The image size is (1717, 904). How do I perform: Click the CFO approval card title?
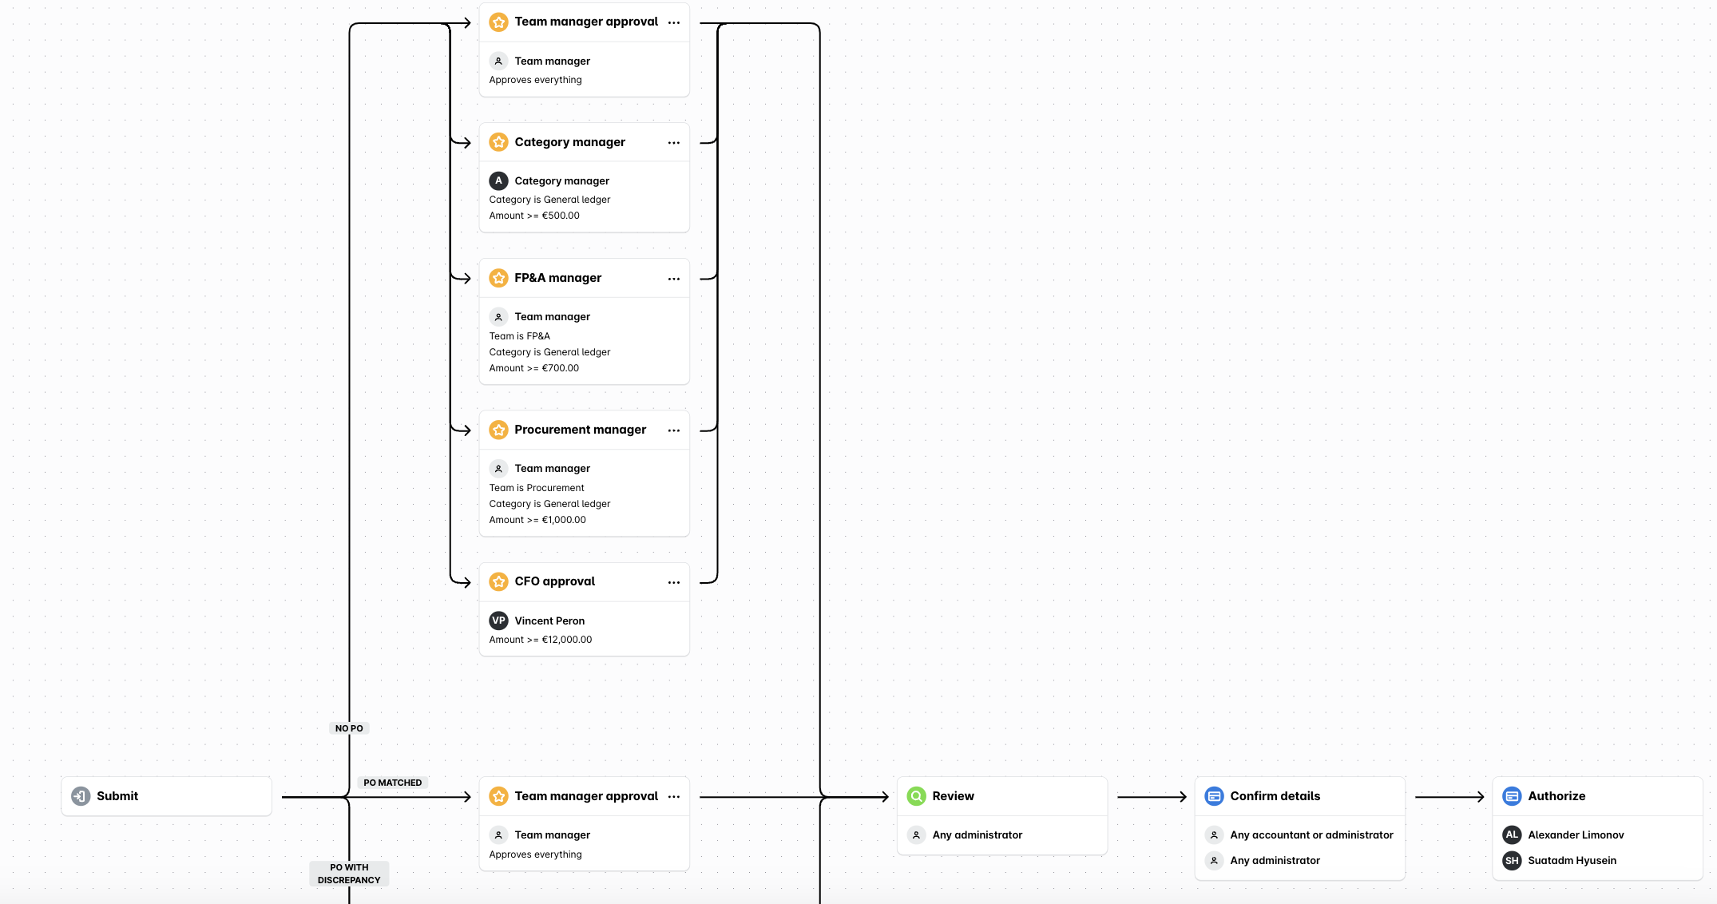pos(554,581)
